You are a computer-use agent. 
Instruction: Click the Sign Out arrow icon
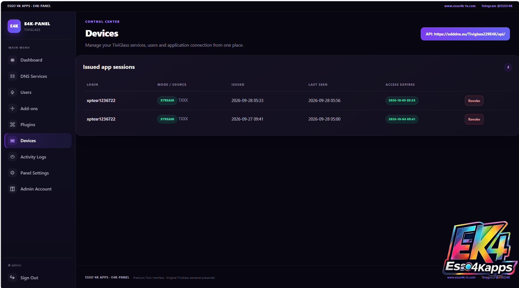pos(12,278)
